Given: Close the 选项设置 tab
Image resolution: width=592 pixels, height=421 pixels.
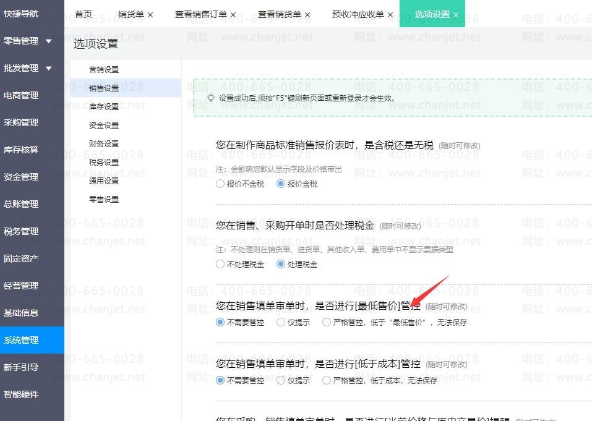Looking at the screenshot, I should click(456, 14).
